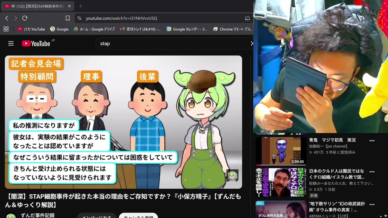The height and width of the screenshot is (218, 388).
Task: Open the browser apps grid icon
Action: point(6,29)
